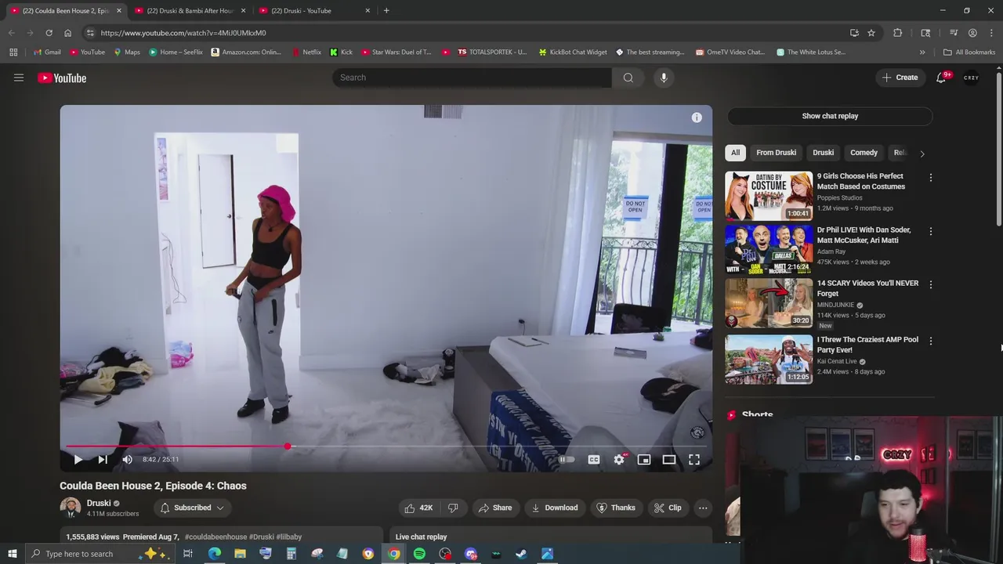Open 9 Girls Choose His Perfect Match thumbnail
The width and height of the screenshot is (1003, 564).
[769, 196]
